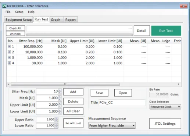Open the Setup menu
Image resolution: width=190 pixels, height=136 pixels.
pyautogui.click(x=19, y=12)
